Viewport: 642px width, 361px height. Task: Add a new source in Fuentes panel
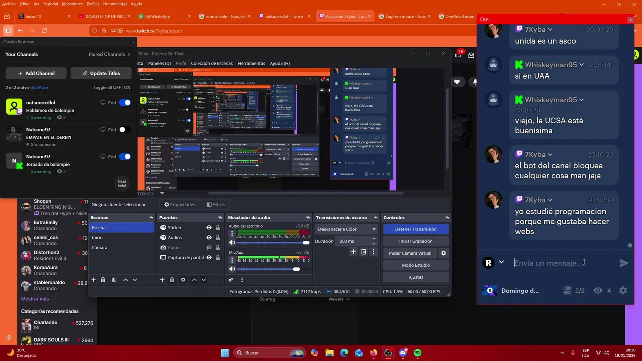(x=162, y=280)
